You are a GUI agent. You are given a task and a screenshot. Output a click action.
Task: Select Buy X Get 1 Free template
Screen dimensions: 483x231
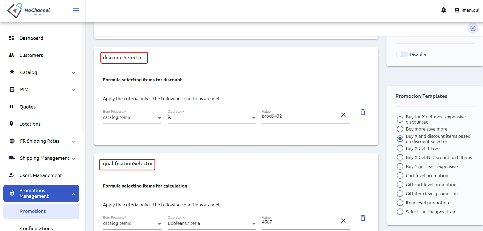click(400, 148)
